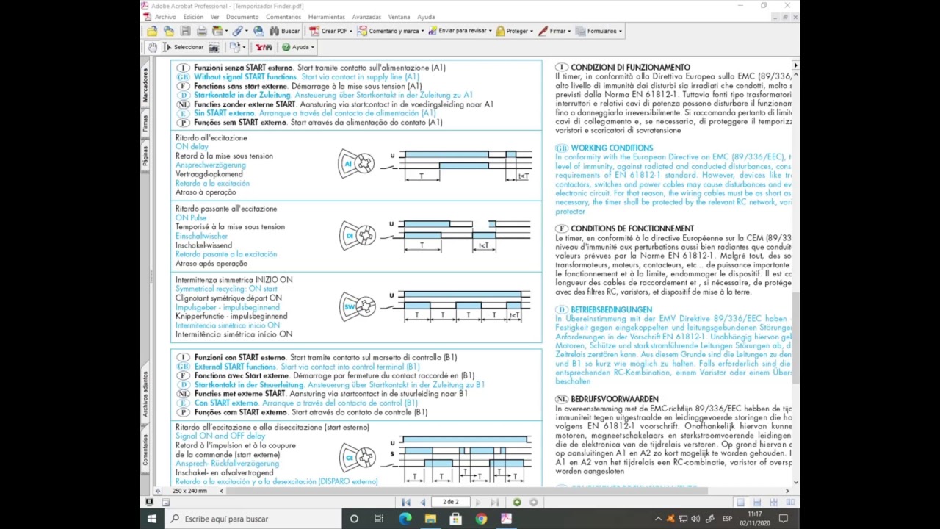Activate the Seleccionar text selection tool
940x529 pixels.
click(183, 47)
